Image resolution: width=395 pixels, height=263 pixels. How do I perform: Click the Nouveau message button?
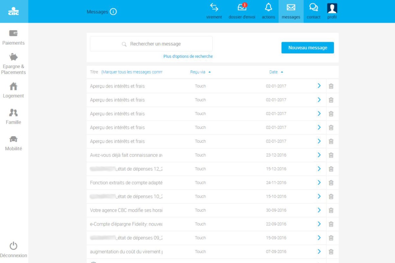(x=307, y=48)
